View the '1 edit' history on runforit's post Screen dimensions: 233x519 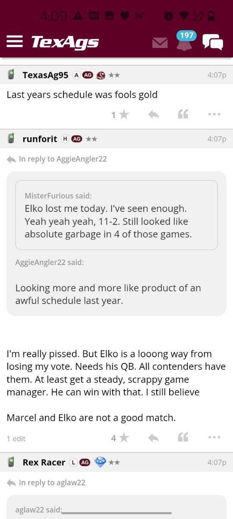coord(16,439)
